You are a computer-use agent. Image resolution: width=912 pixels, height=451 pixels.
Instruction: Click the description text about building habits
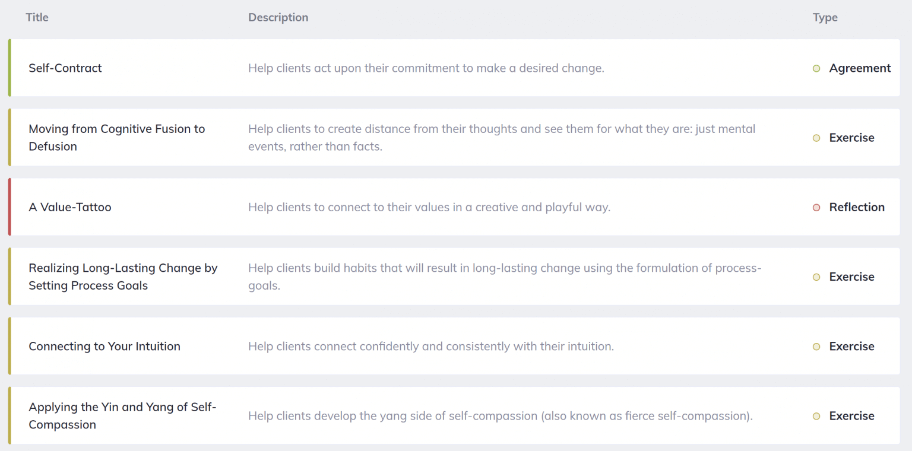click(504, 277)
